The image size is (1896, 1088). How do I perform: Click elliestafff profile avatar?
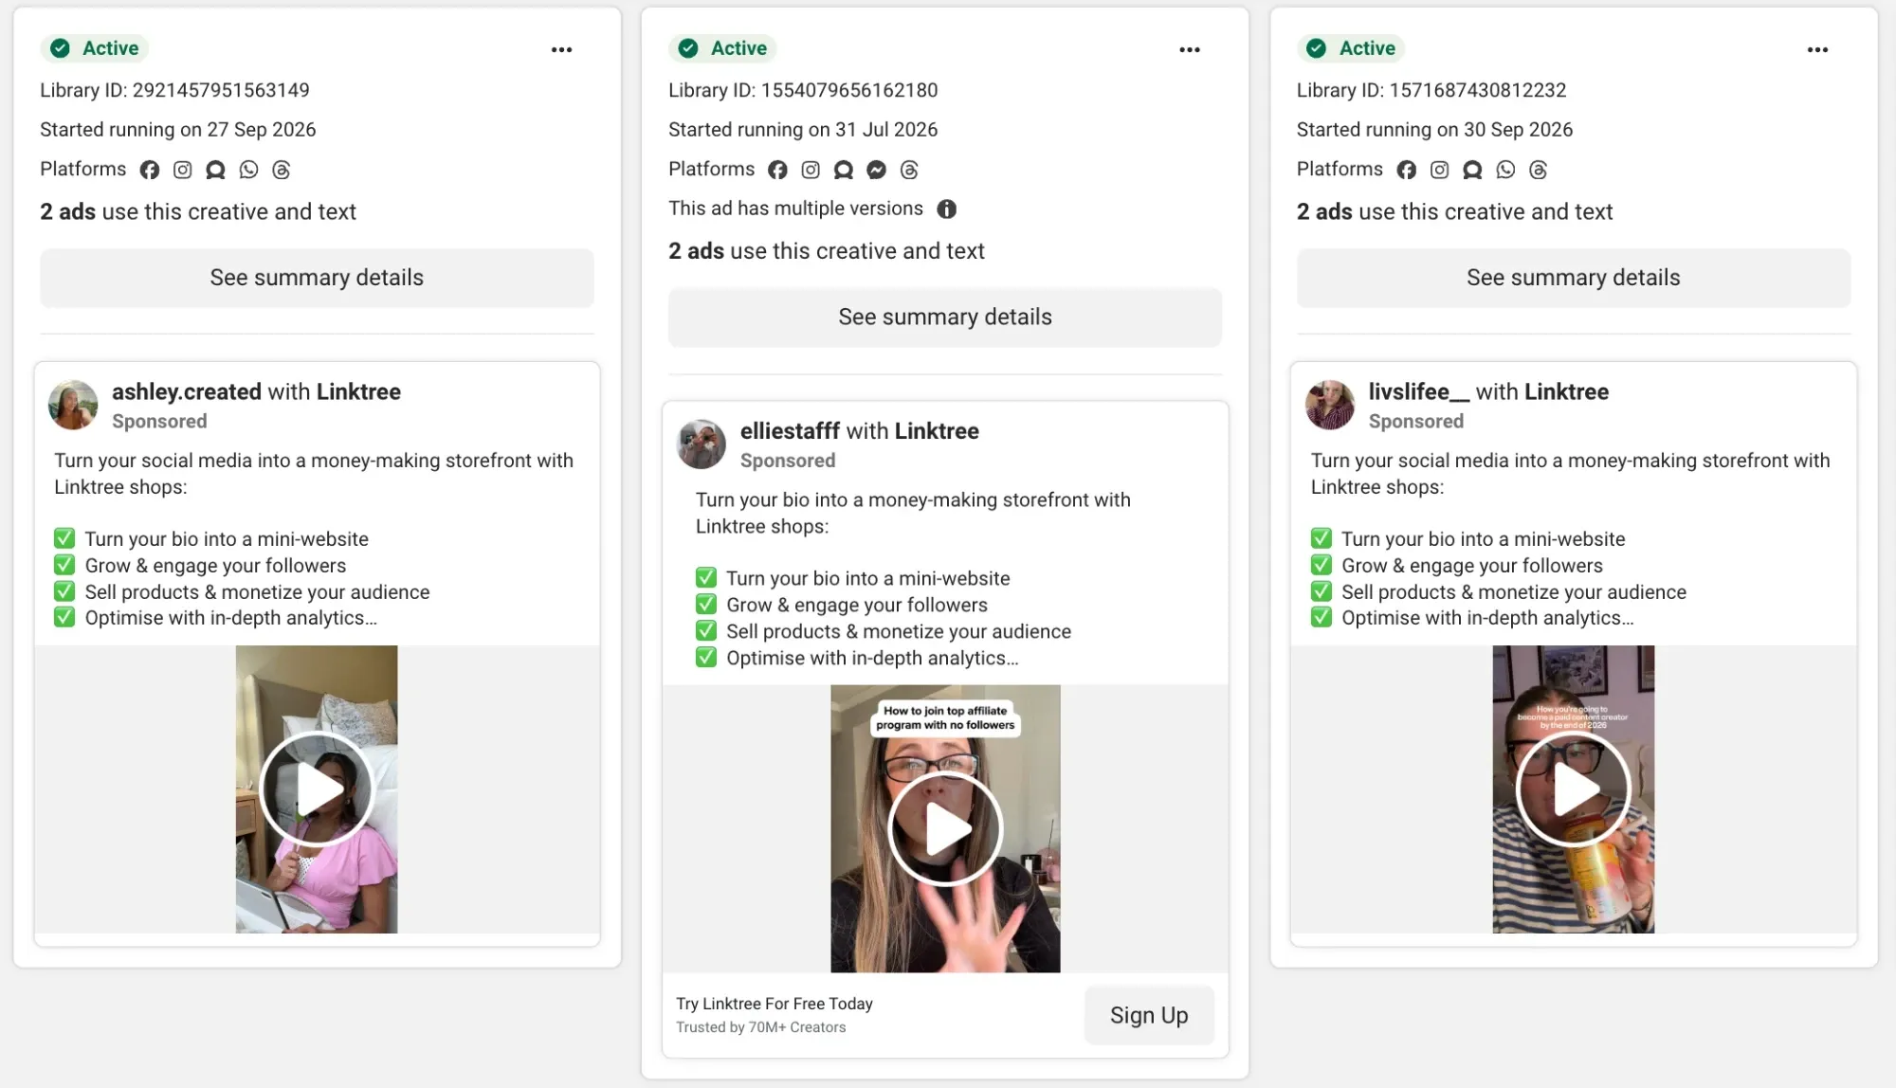[x=702, y=444]
